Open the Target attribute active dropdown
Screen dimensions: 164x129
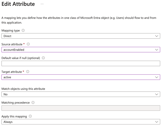(81, 77)
